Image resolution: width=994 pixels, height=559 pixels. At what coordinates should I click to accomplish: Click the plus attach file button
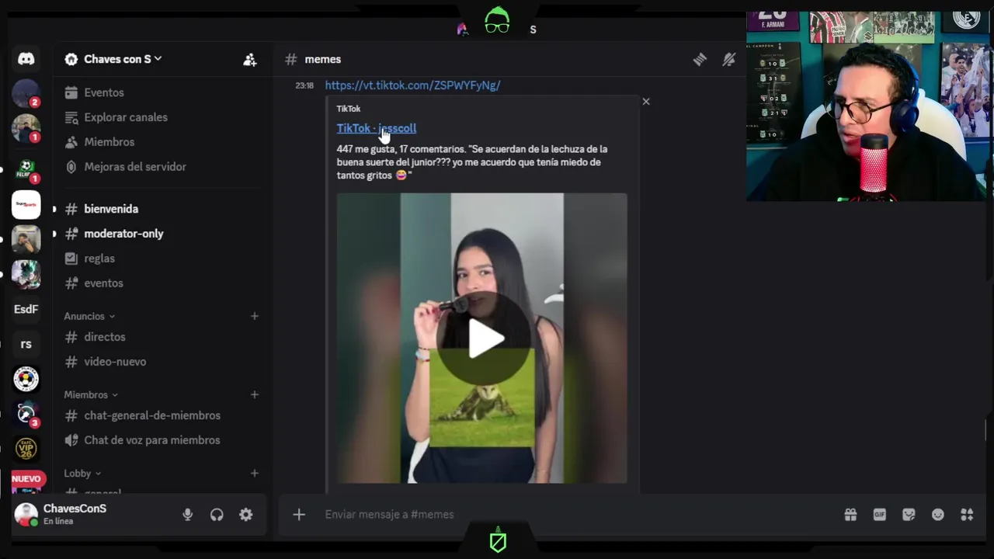[299, 514]
